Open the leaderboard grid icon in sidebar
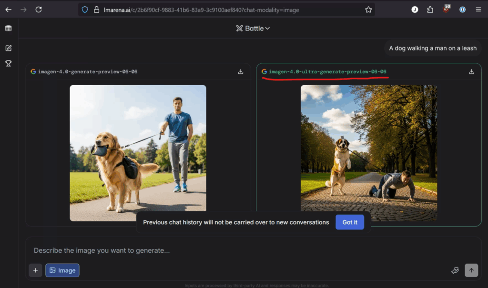 click(8, 28)
